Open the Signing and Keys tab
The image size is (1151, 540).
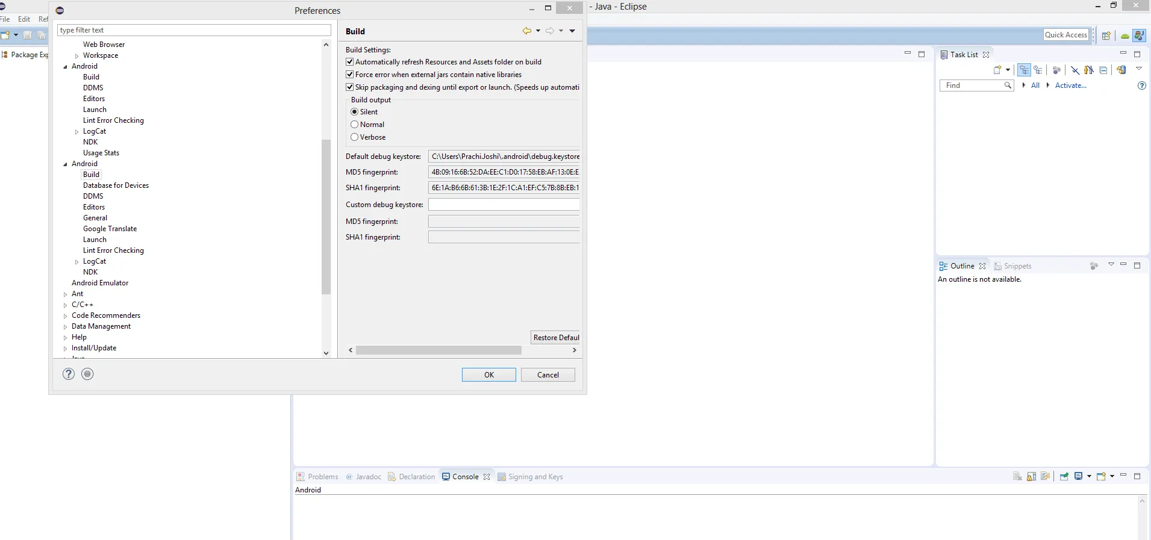[x=530, y=477]
